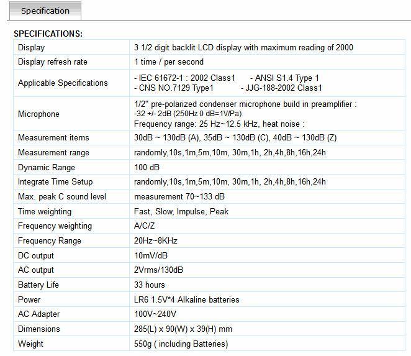Select the Battery Life 33 hours value
The image size is (411, 356).
150,285
